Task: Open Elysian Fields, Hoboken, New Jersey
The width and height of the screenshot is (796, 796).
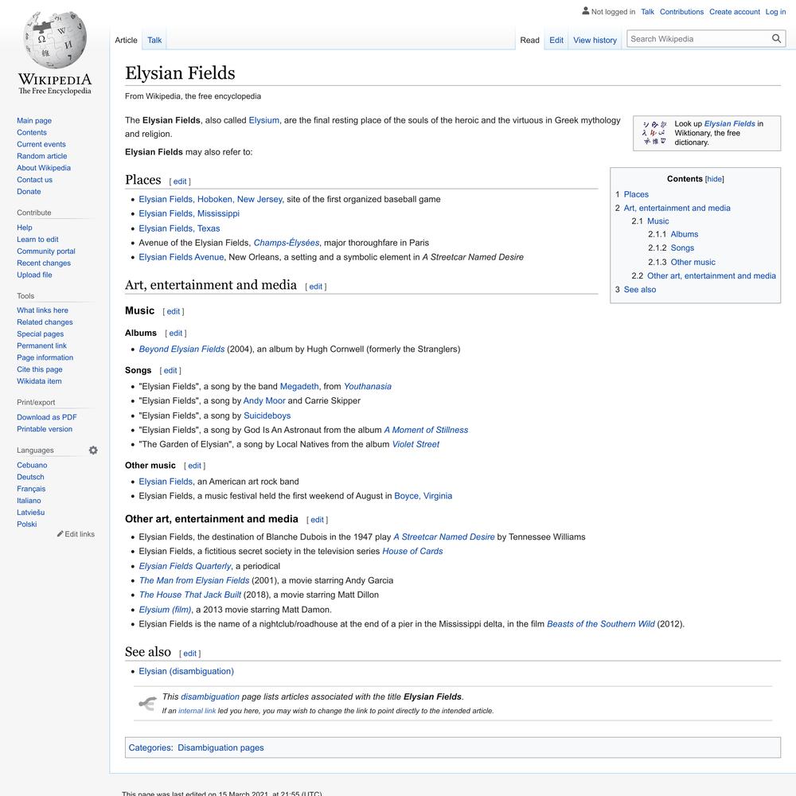Action: coord(211,200)
